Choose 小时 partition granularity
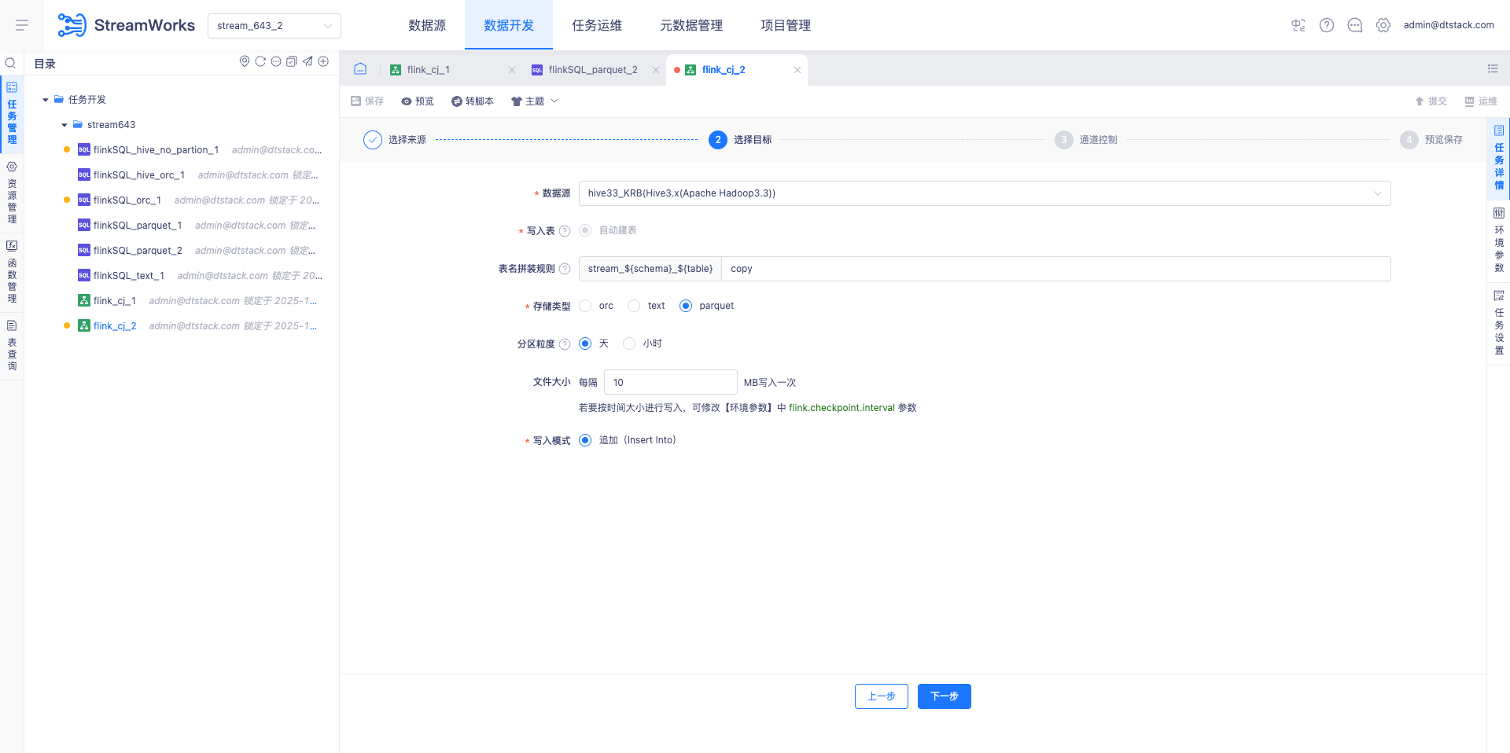Viewport: 1510px width, 753px height. tap(629, 343)
